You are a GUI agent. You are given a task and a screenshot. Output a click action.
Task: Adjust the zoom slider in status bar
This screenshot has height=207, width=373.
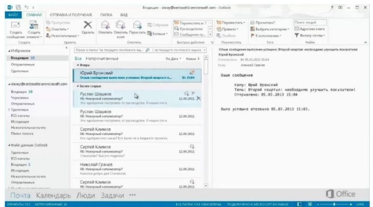click(x=334, y=204)
